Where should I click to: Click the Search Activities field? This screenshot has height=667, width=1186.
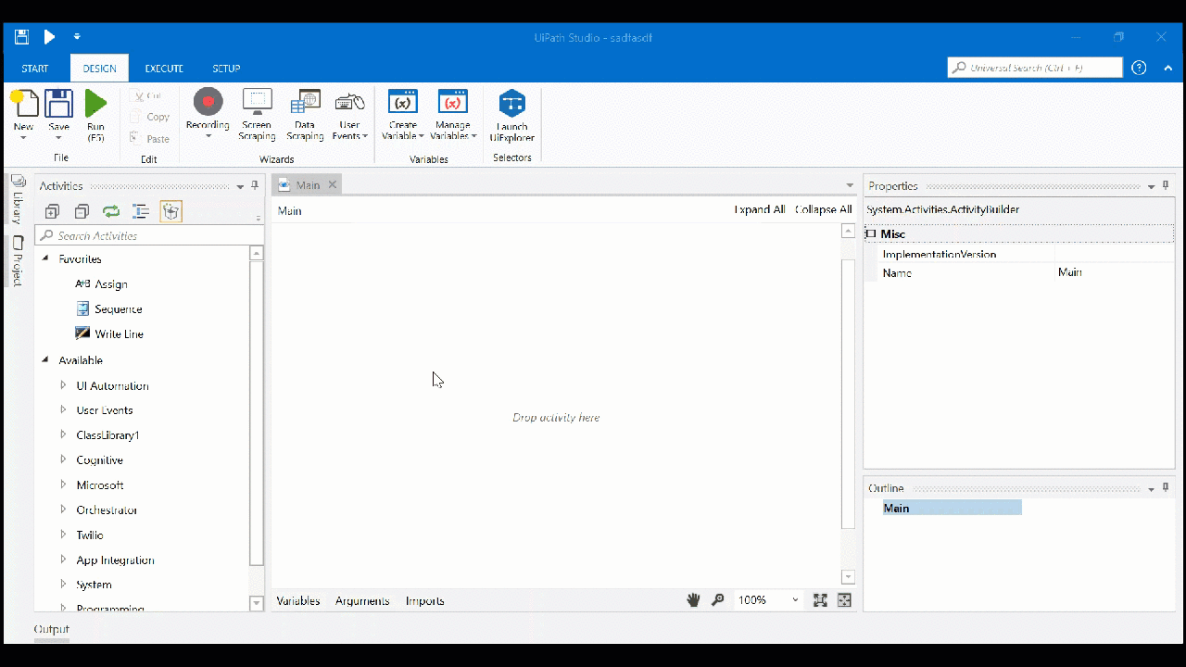[141, 235]
